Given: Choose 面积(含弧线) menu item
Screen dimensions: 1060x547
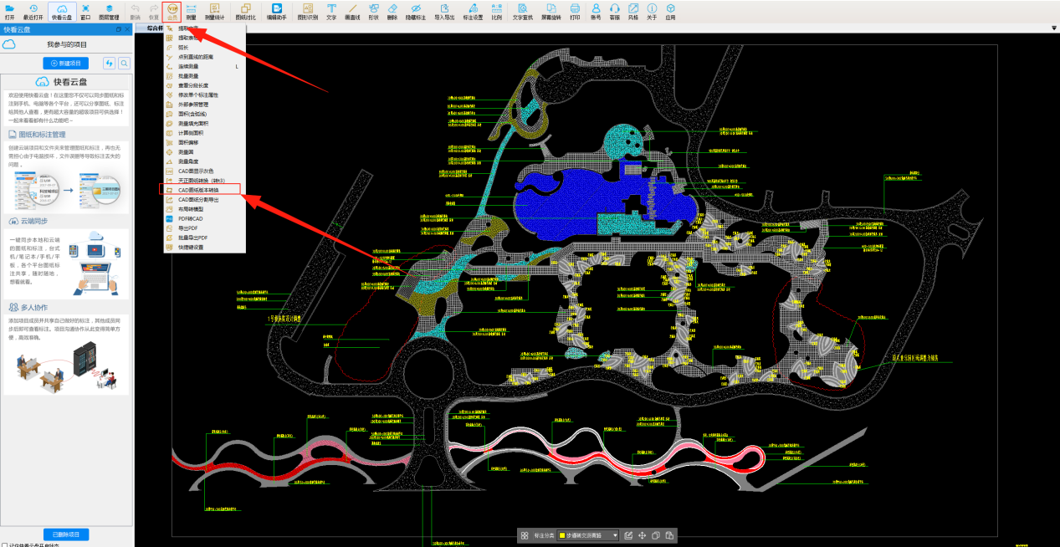Looking at the screenshot, I should point(204,114).
